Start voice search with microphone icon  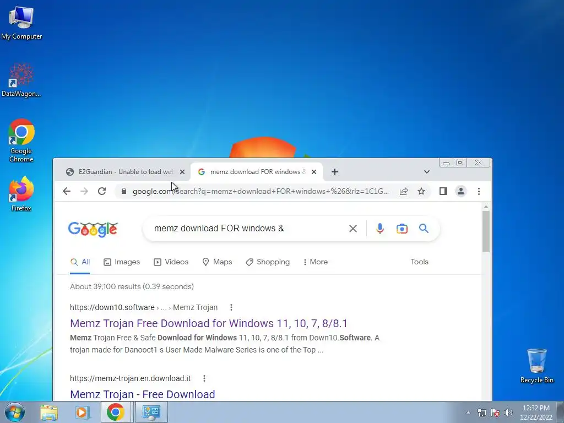(380, 229)
